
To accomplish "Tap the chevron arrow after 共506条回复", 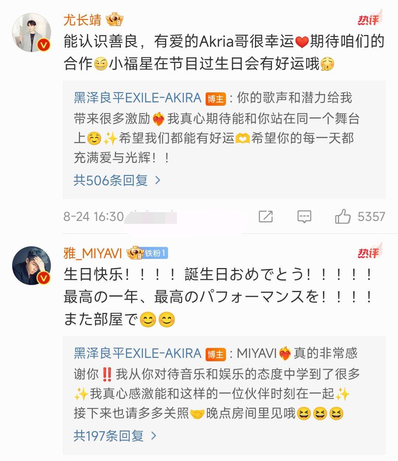I will pyautogui.click(x=158, y=180).
